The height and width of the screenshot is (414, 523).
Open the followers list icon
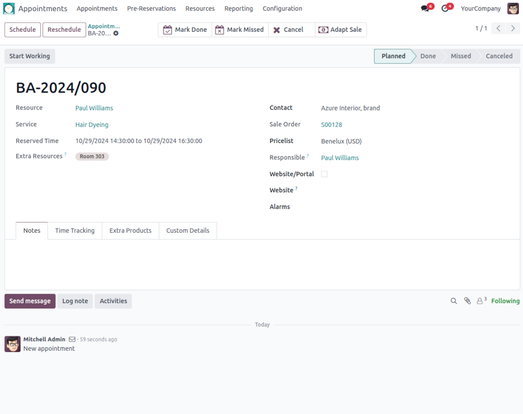[481, 301]
